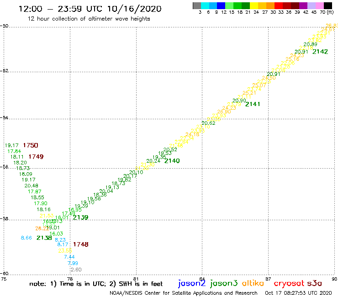Click the jason2 satellite legend label
Image resolution: width=338 pixels, height=297 pixels.
coord(192,283)
